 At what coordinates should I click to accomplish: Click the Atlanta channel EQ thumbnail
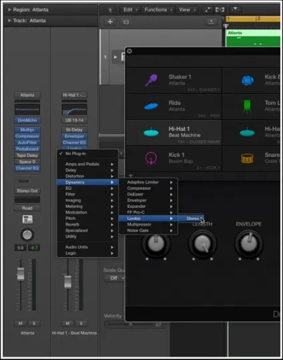click(27, 110)
